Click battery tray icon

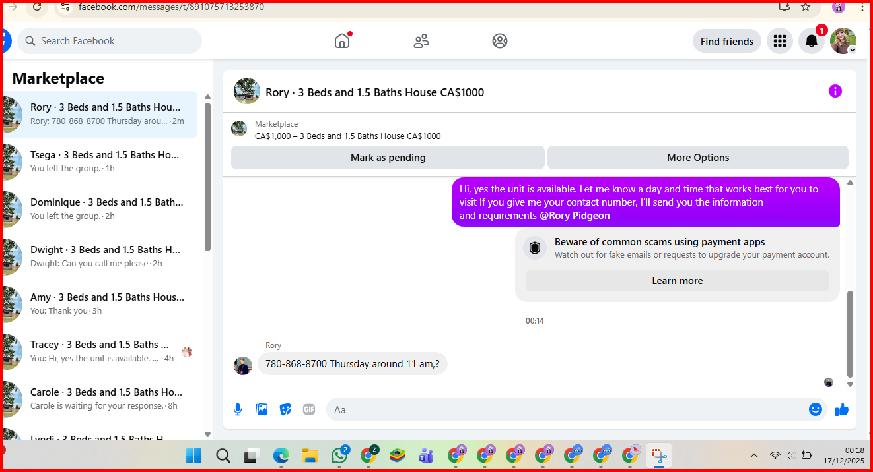[x=806, y=456]
